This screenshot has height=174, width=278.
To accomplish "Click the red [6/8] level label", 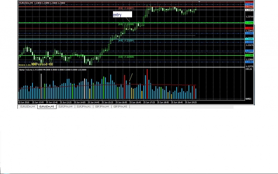I will point(126,8).
